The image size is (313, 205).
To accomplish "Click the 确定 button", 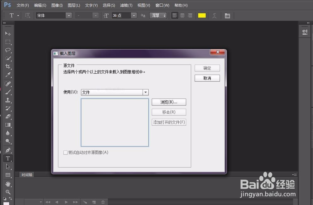I will click(x=207, y=68).
